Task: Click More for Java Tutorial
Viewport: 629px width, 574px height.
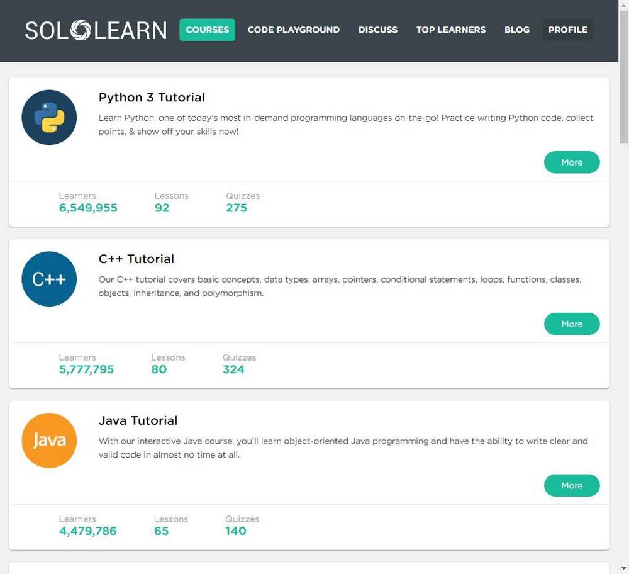Action: [x=572, y=485]
